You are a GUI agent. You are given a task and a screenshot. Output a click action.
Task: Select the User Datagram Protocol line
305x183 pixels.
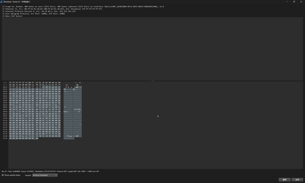coord(35,14)
